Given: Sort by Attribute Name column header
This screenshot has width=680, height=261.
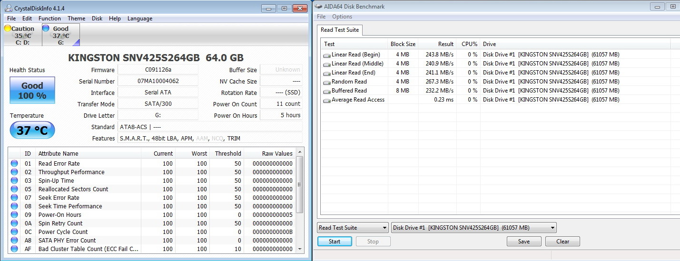Looking at the screenshot, I should 88,154.
